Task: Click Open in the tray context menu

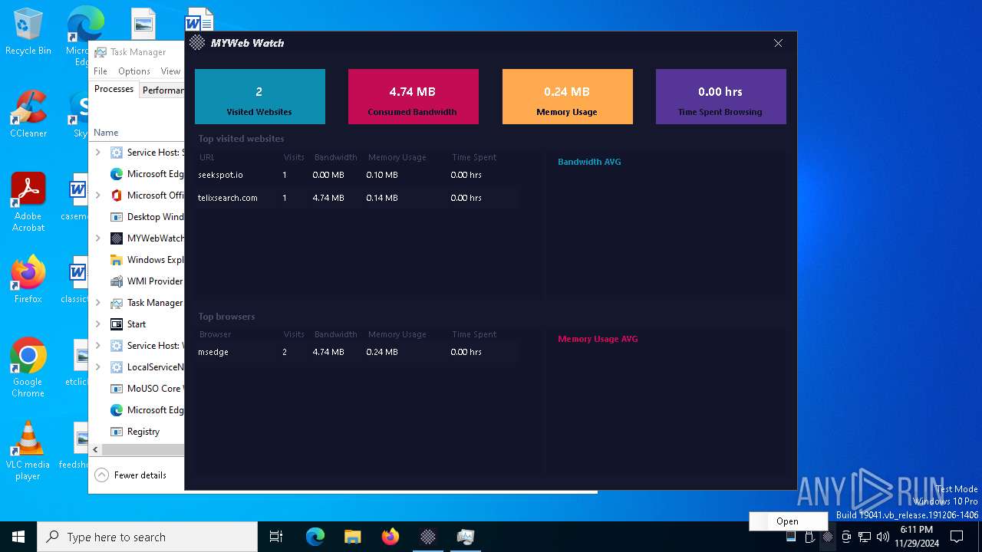Action: [787, 521]
